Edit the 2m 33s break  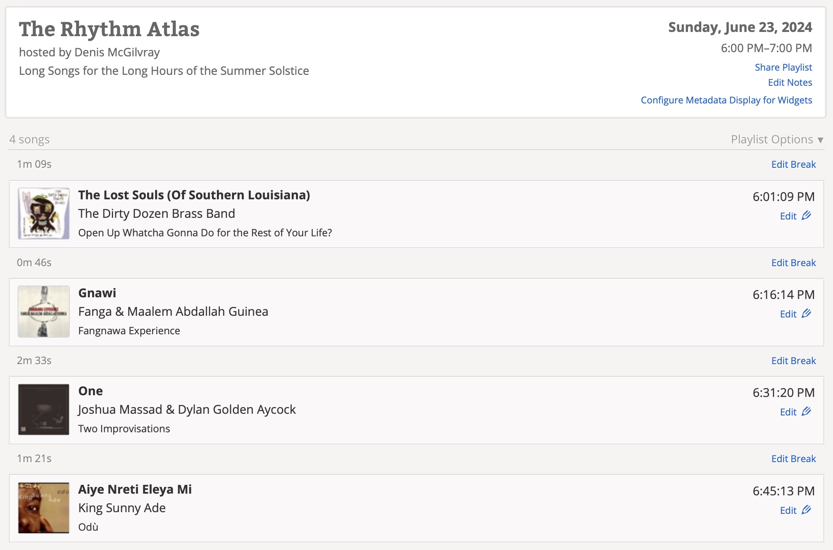pos(793,361)
